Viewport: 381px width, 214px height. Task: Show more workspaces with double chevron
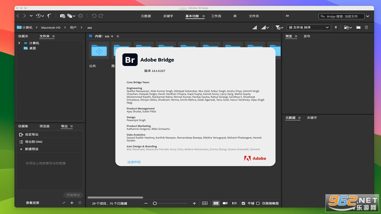pyautogui.click(x=287, y=16)
